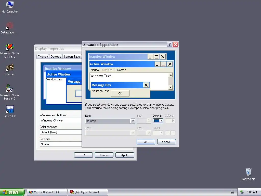Click Apply in Display Properties window

pyautogui.click(x=125, y=155)
